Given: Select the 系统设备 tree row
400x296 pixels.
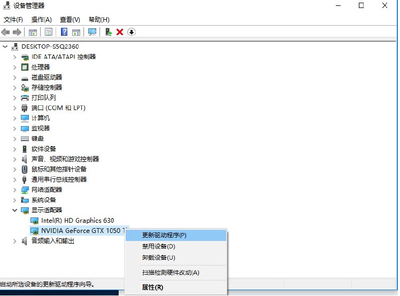Looking at the screenshot, I should pos(43,200).
